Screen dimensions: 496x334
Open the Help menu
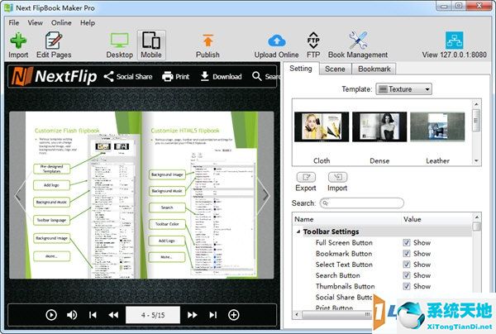coord(88,23)
